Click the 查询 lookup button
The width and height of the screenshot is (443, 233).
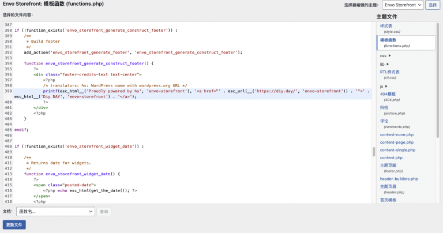coord(104,212)
